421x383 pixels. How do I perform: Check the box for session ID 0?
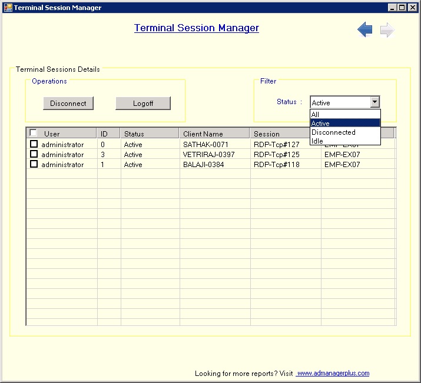click(34, 144)
